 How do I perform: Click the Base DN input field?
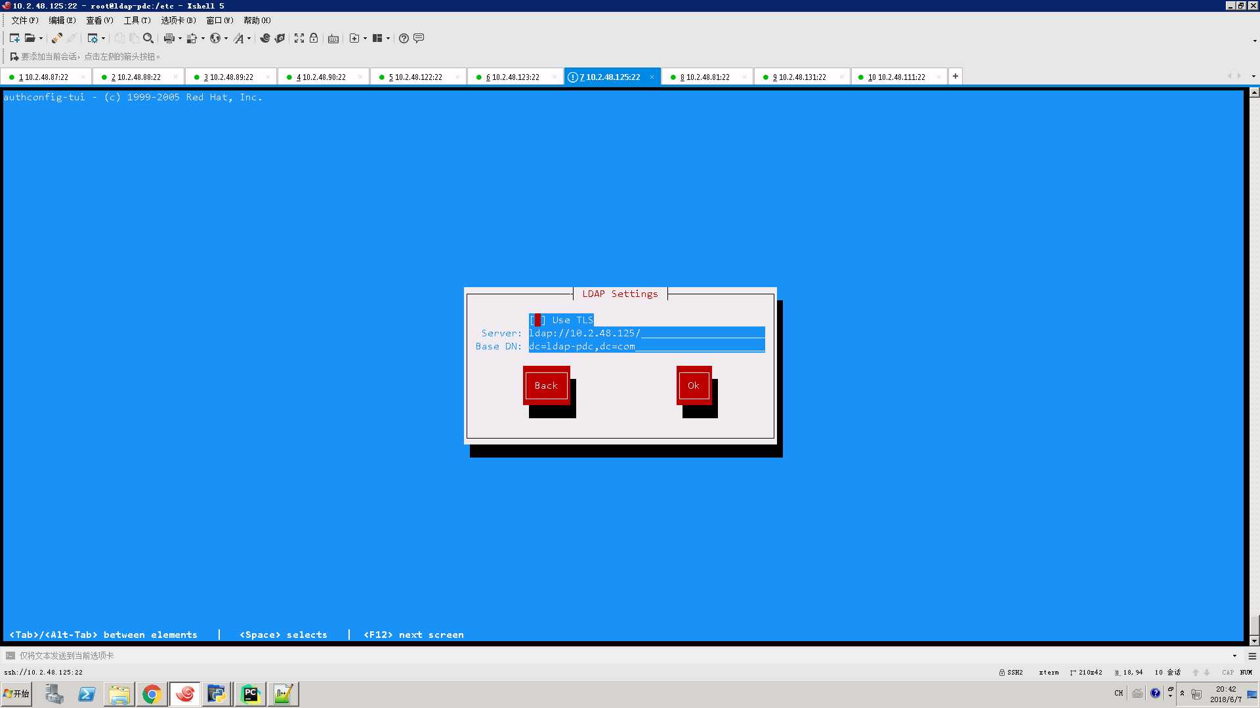[647, 346]
